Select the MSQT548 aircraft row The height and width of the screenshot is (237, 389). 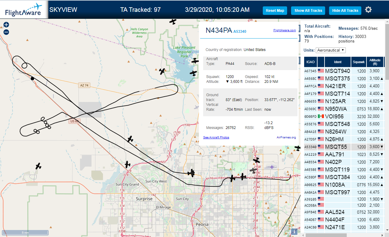pyautogui.click(x=344, y=124)
